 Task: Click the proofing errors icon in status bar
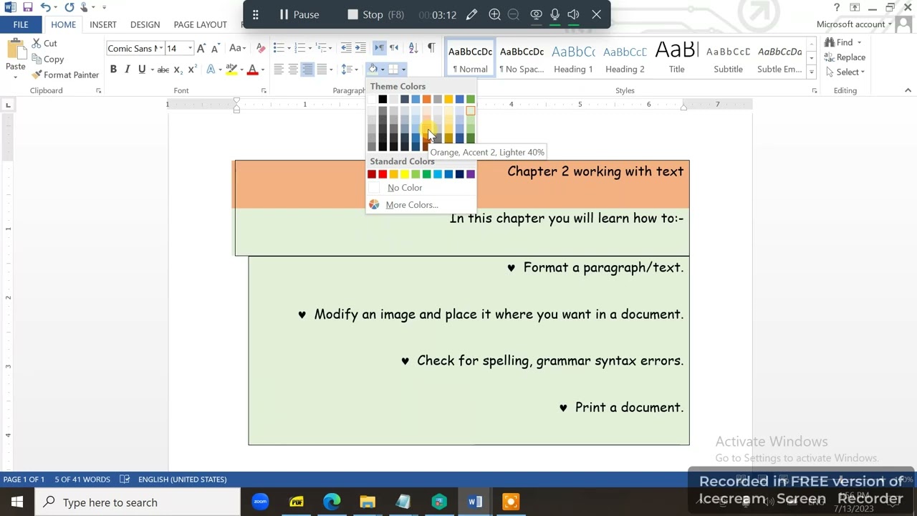[125, 479]
